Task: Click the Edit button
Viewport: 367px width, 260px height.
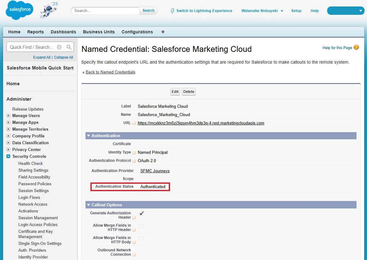Action: coord(175,92)
